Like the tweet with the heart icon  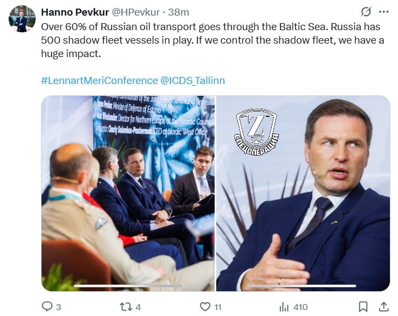point(205,307)
